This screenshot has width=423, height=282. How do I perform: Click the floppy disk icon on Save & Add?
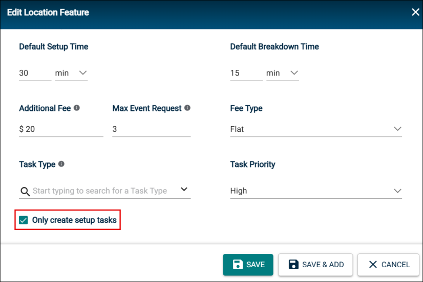(x=293, y=265)
